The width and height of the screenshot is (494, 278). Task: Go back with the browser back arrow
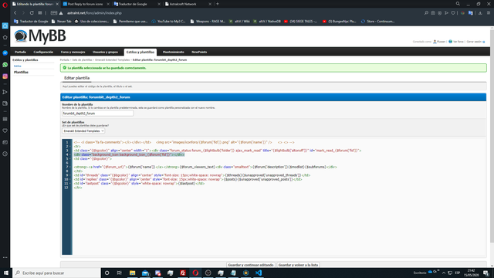pos(15,13)
